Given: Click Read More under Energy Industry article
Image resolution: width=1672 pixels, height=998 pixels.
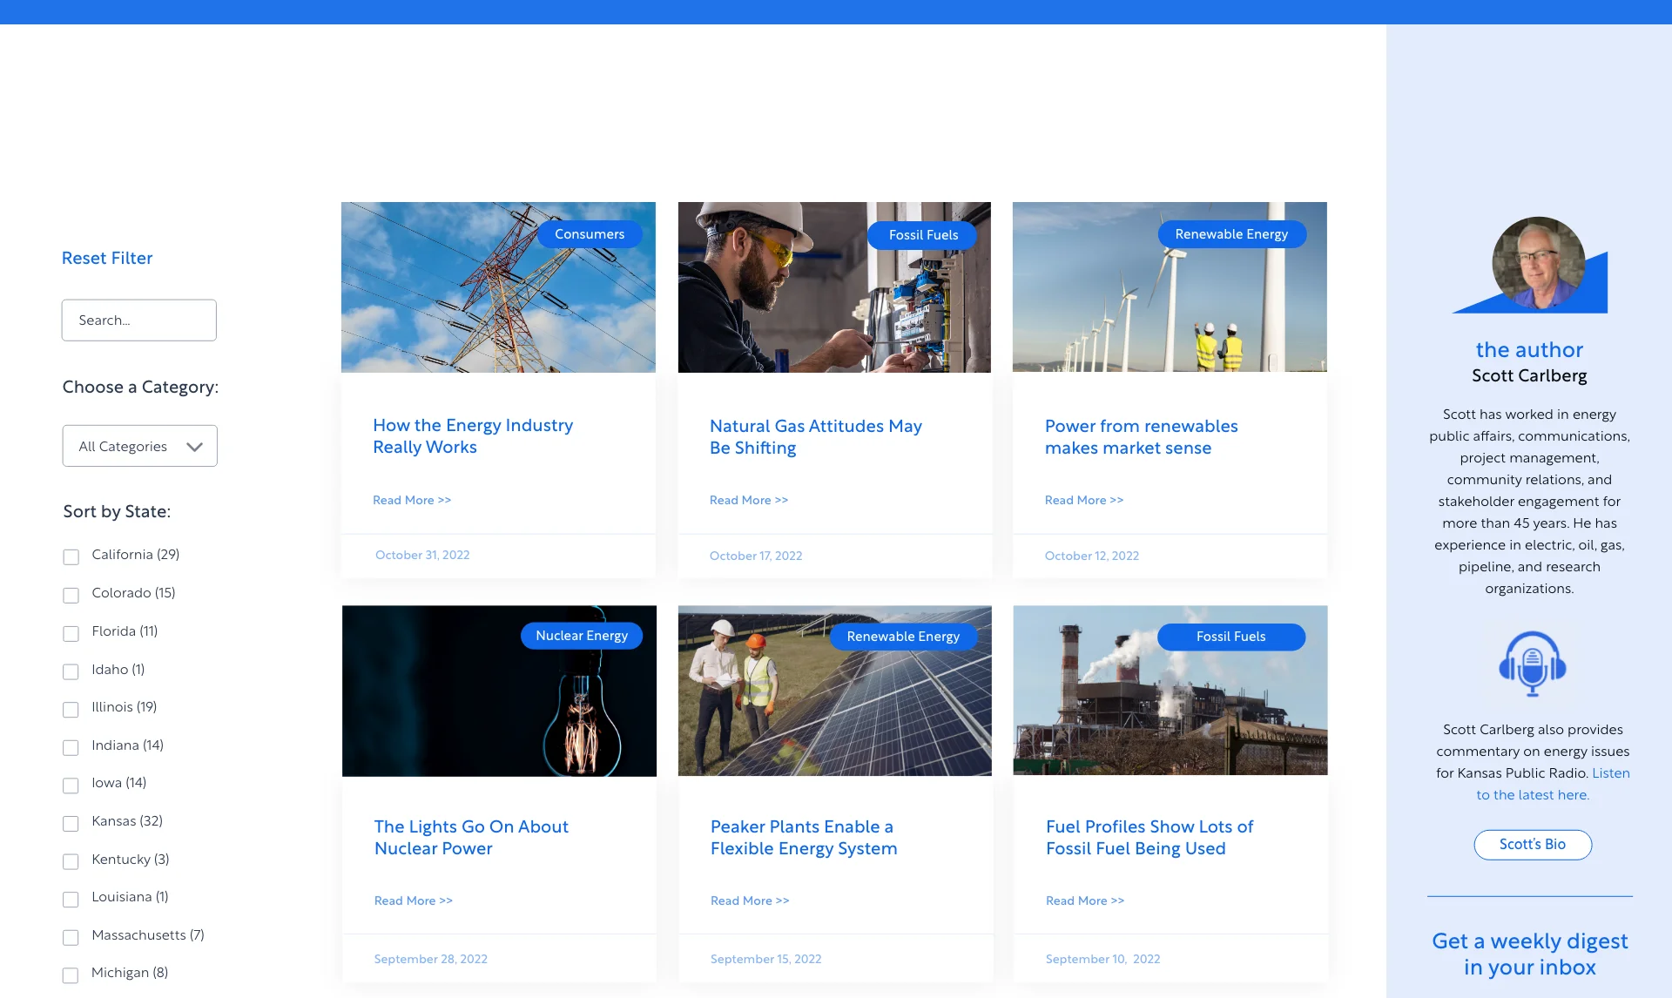Looking at the screenshot, I should tap(412, 500).
